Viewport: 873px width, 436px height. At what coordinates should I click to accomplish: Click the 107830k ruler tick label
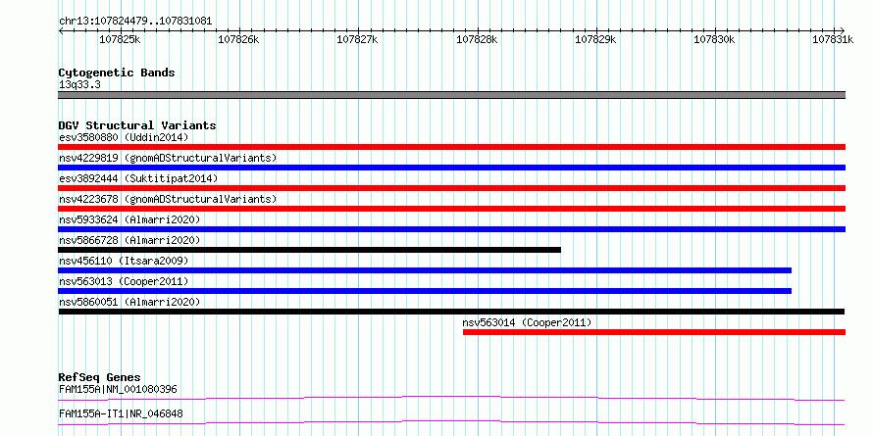(714, 39)
